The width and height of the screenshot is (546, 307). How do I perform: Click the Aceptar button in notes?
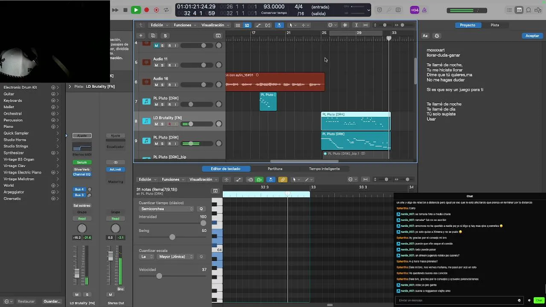(532, 36)
